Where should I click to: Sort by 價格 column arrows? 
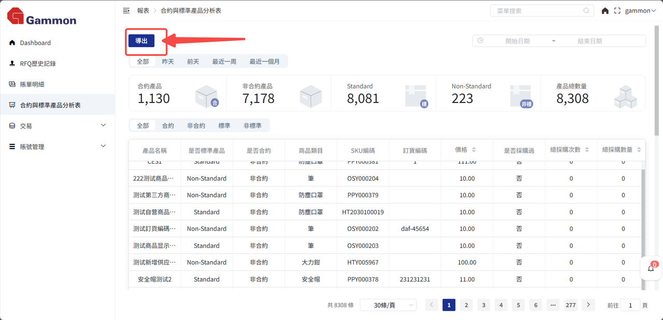point(473,150)
